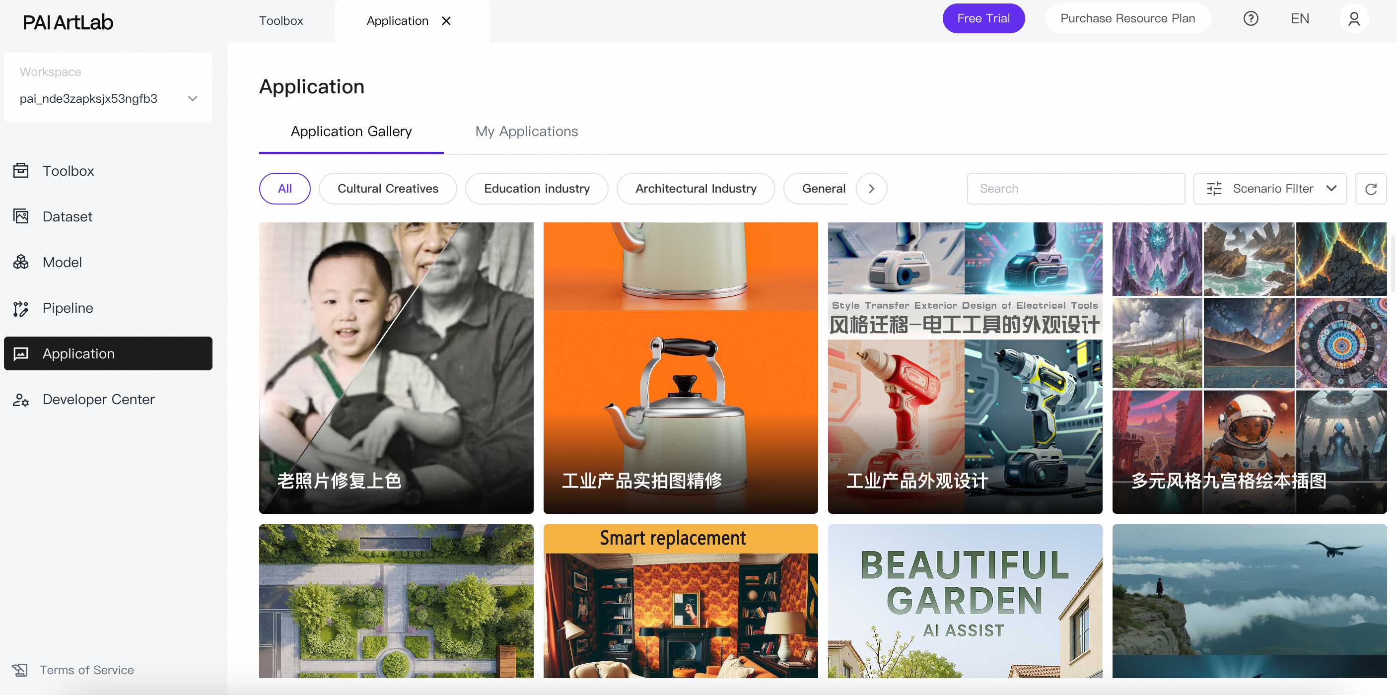Screen dimensions: 1397x695
Task: Click the Free Trial button
Action: pos(982,18)
